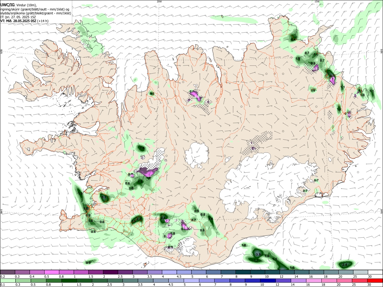This screenshot has height=287, width=383.
Task: Click the 20W longitude label at top
Action: click(159, 1)
